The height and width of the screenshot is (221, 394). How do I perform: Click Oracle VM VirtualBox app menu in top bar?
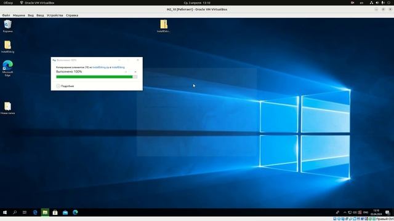point(37,2)
